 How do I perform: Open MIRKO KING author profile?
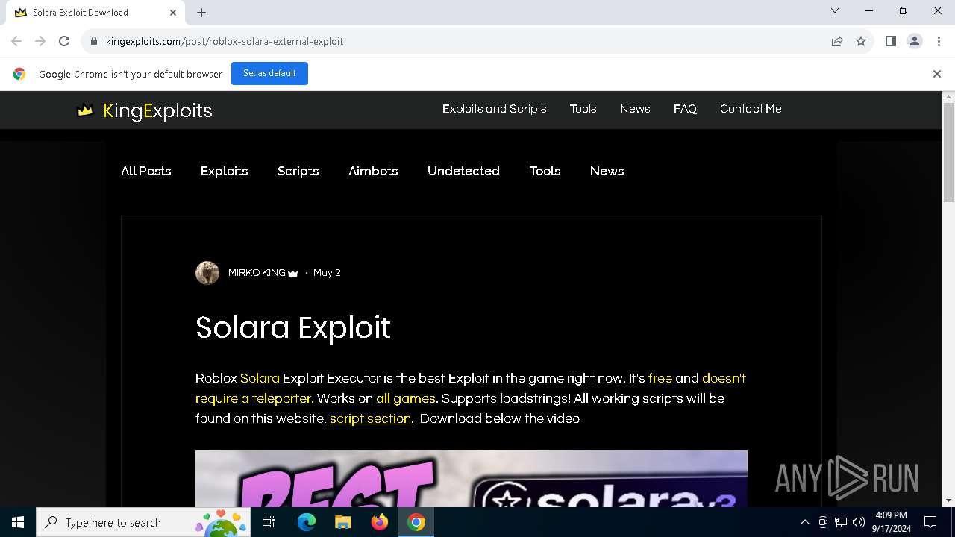(257, 273)
